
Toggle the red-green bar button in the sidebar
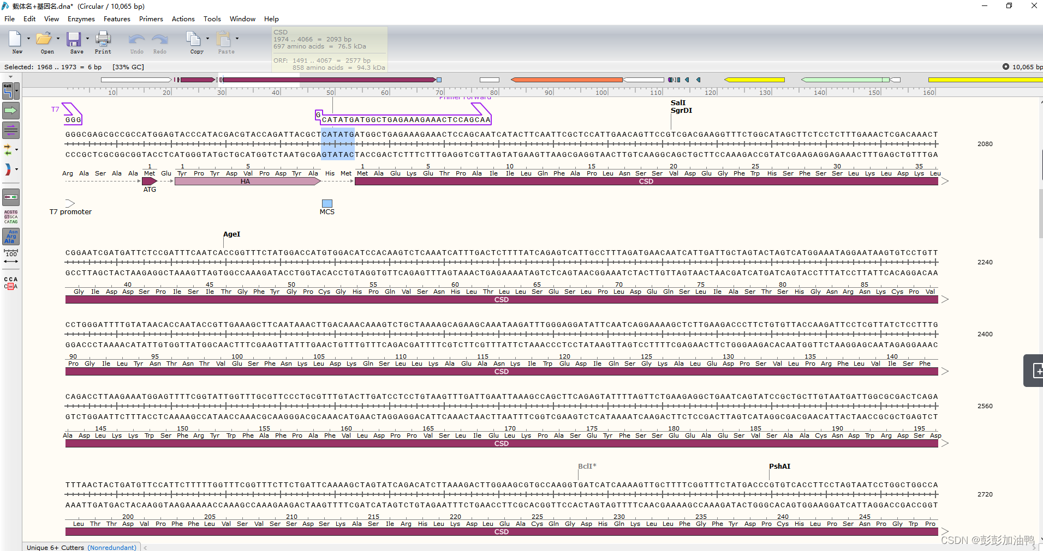11,197
